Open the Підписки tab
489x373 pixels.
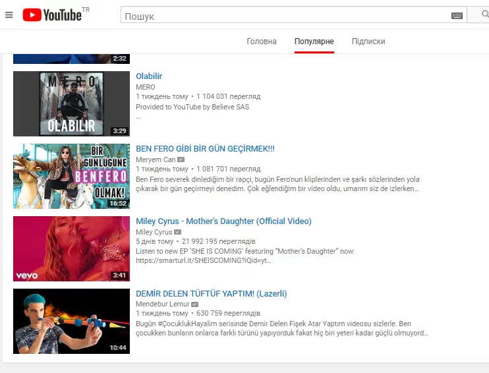click(368, 42)
